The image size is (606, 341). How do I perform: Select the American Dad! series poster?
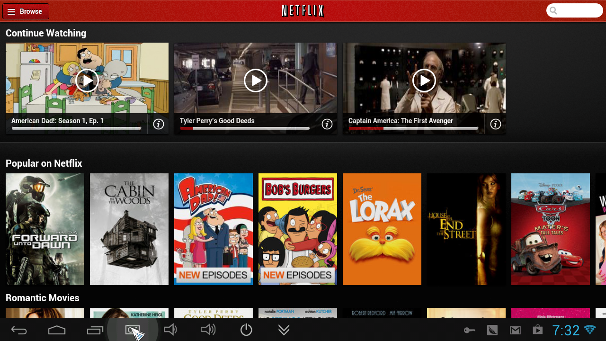coord(214,229)
